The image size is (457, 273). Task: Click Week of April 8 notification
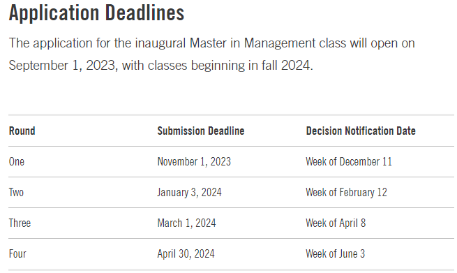click(x=336, y=223)
